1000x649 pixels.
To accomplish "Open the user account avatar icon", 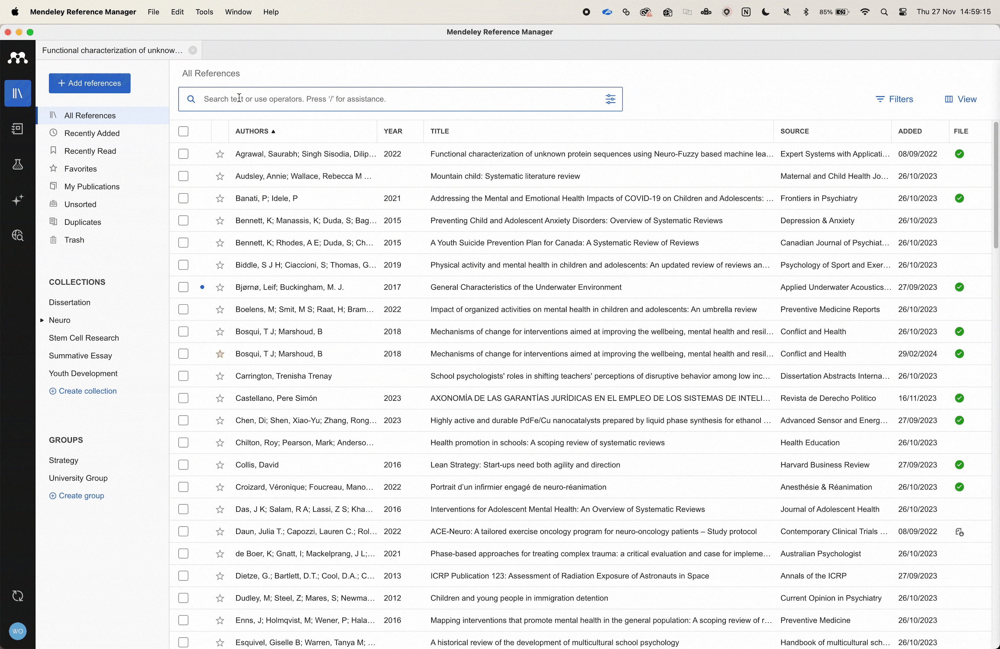I will 18,630.
